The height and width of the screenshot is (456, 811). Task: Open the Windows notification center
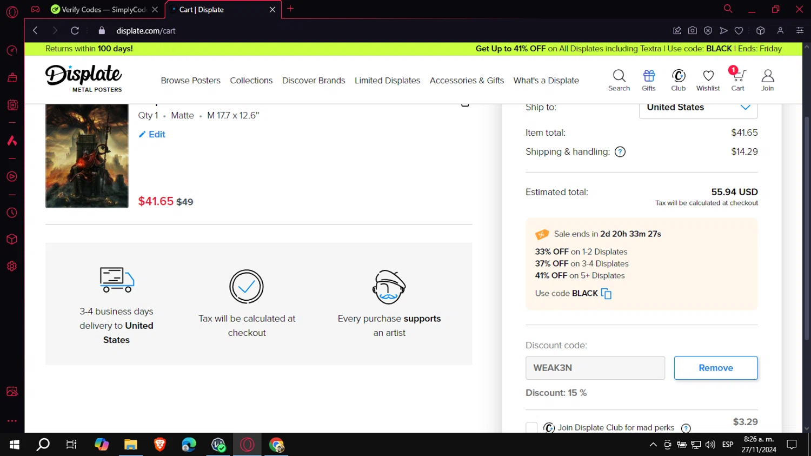pyautogui.click(x=792, y=445)
